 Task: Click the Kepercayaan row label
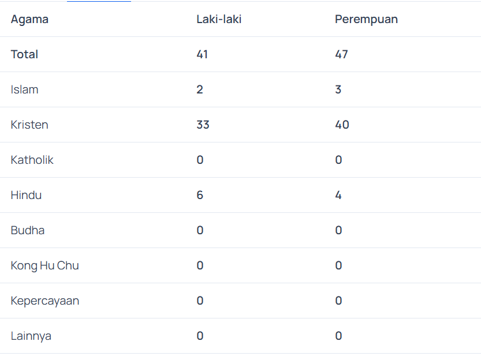coord(44,301)
